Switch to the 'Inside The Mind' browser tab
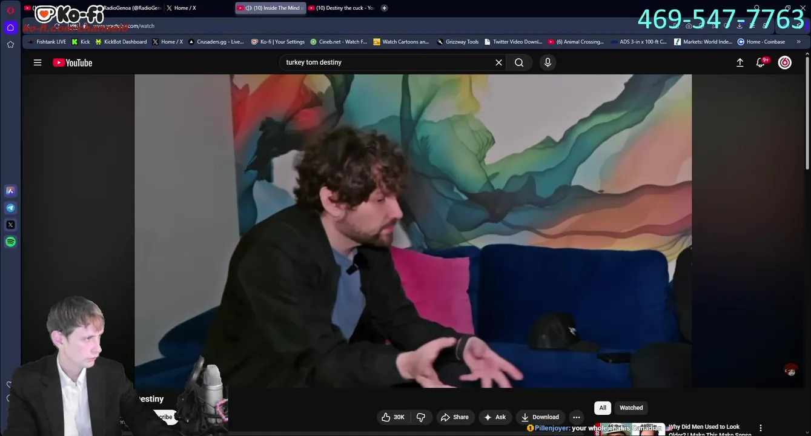The image size is (811, 436). 270,8
